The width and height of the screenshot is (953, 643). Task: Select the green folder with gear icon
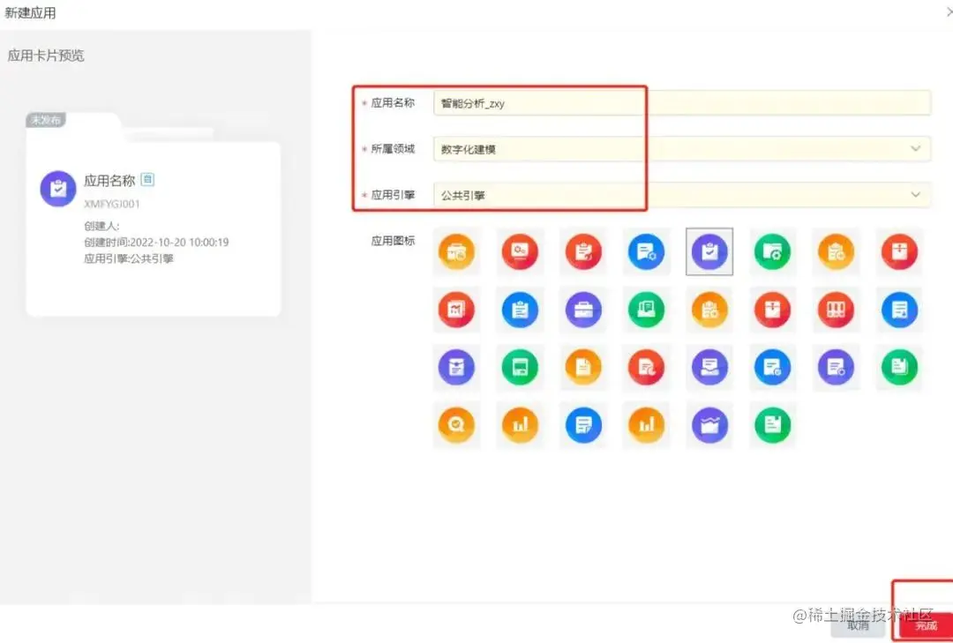coord(773,252)
